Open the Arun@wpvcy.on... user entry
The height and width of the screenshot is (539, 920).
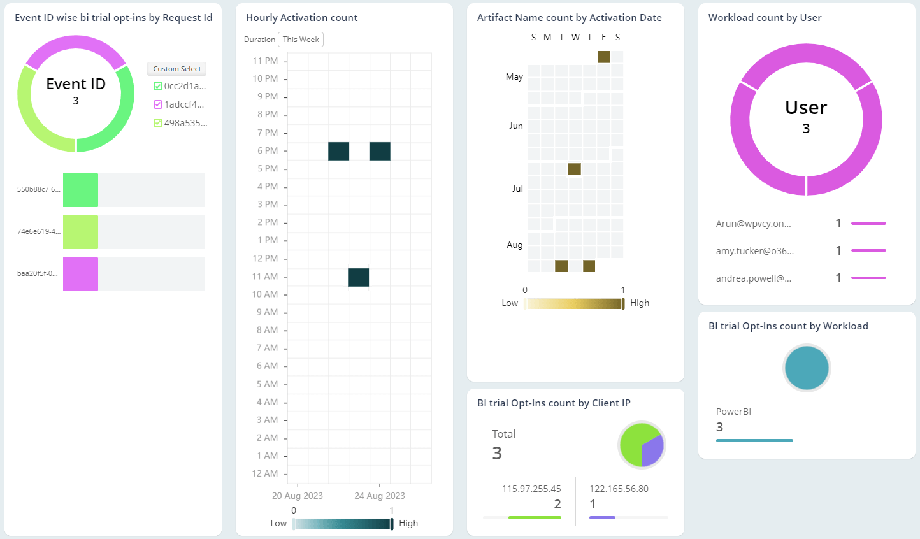click(754, 223)
